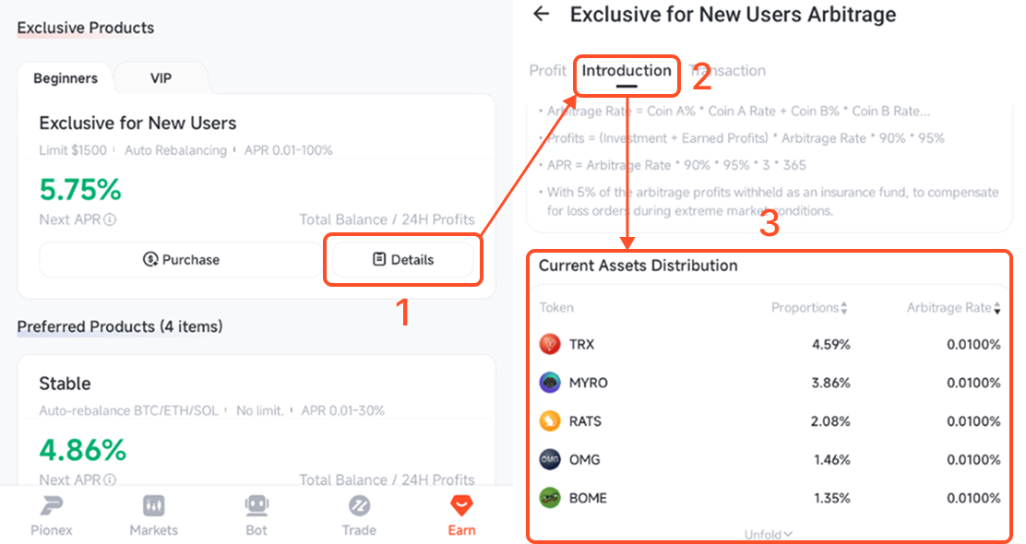Open Details for Exclusive for New Users
Image resolution: width=1026 pixels, height=544 pixels.
coord(403,260)
